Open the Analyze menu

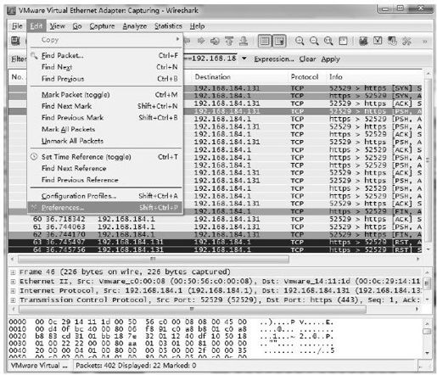click(x=135, y=26)
